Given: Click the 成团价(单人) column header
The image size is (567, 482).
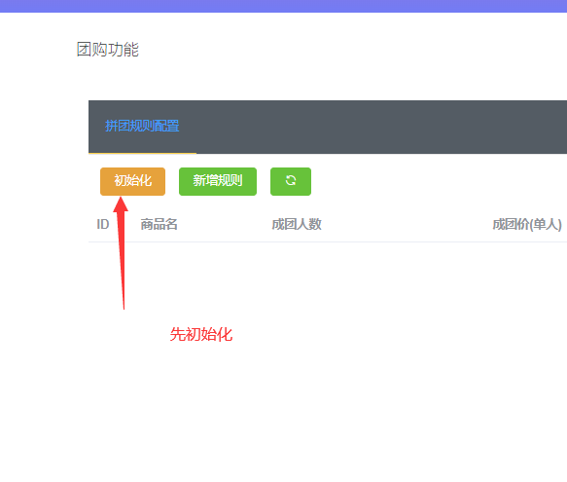Looking at the screenshot, I should tap(527, 225).
